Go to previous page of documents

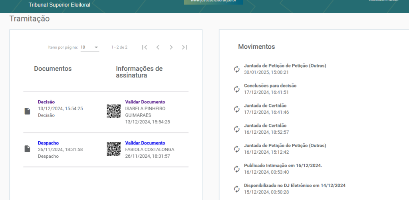[158, 47]
